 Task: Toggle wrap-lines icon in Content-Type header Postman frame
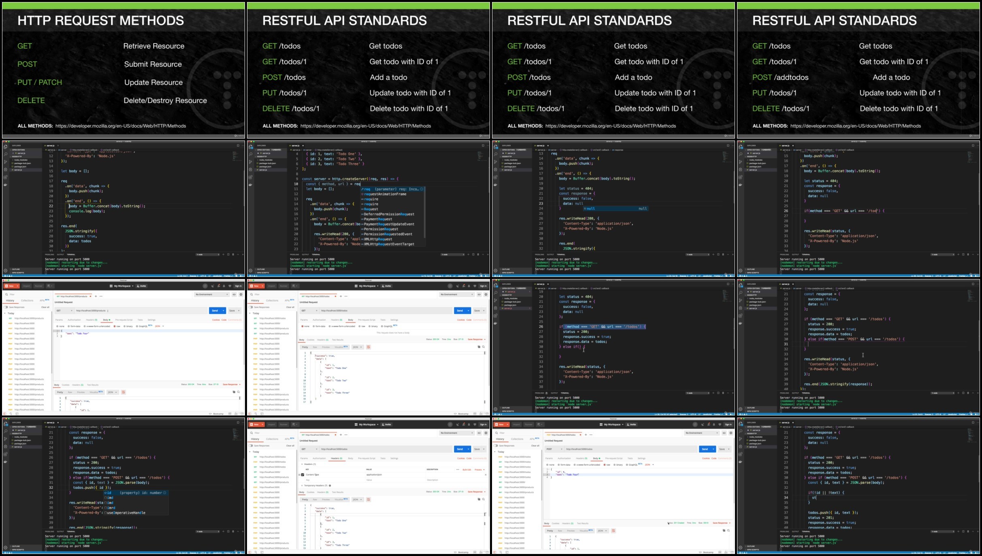click(x=368, y=500)
